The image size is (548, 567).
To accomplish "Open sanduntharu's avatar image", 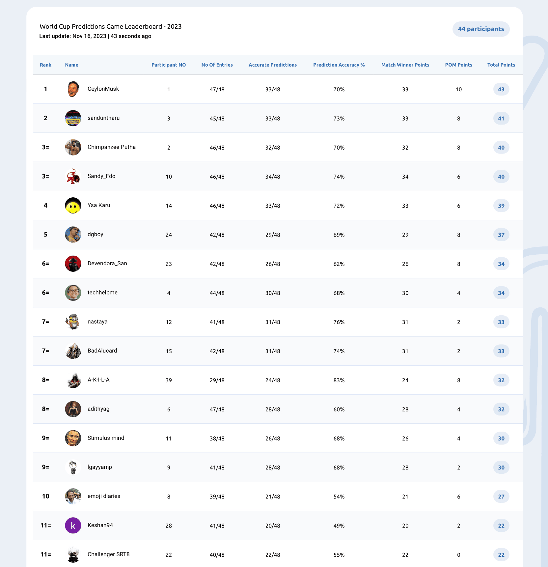I will [73, 118].
